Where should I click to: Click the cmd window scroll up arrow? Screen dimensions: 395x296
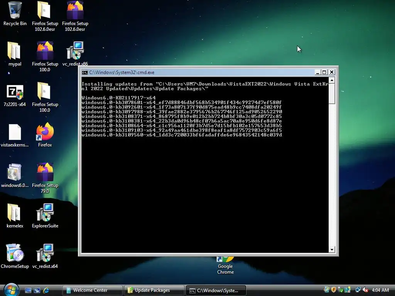coord(332,80)
